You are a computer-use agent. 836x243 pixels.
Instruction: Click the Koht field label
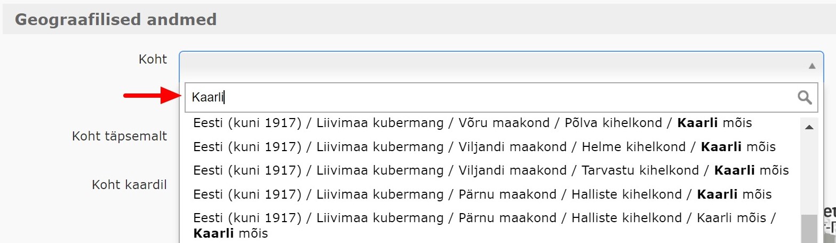click(153, 59)
